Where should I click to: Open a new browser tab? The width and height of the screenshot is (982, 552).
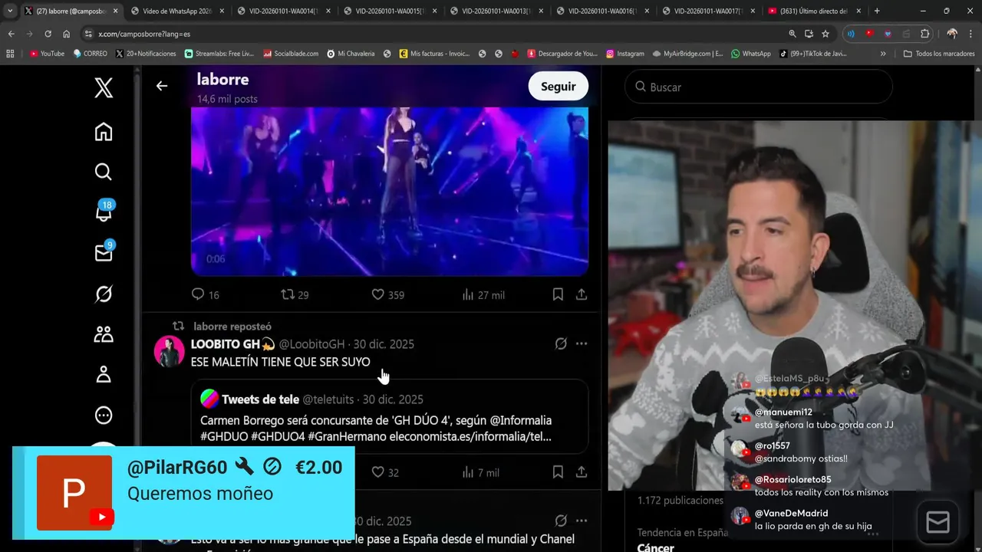click(x=877, y=11)
